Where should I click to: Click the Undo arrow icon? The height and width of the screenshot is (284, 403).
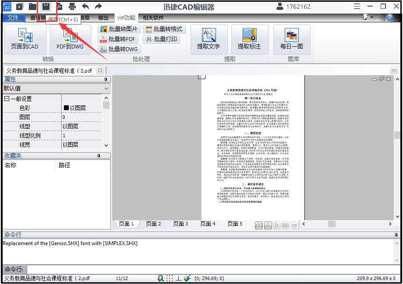coord(85,6)
